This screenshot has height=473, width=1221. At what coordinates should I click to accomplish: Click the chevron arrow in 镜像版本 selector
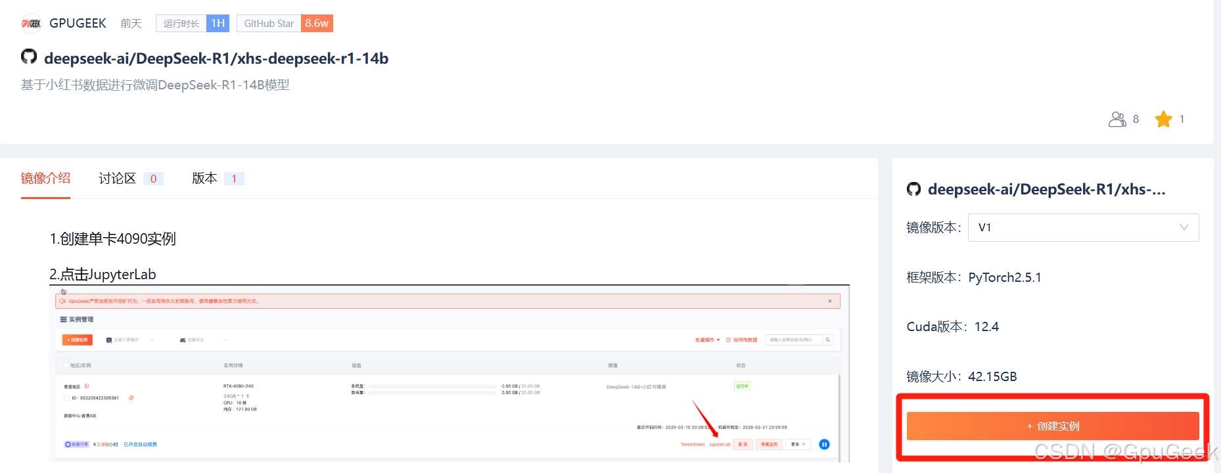click(1184, 227)
